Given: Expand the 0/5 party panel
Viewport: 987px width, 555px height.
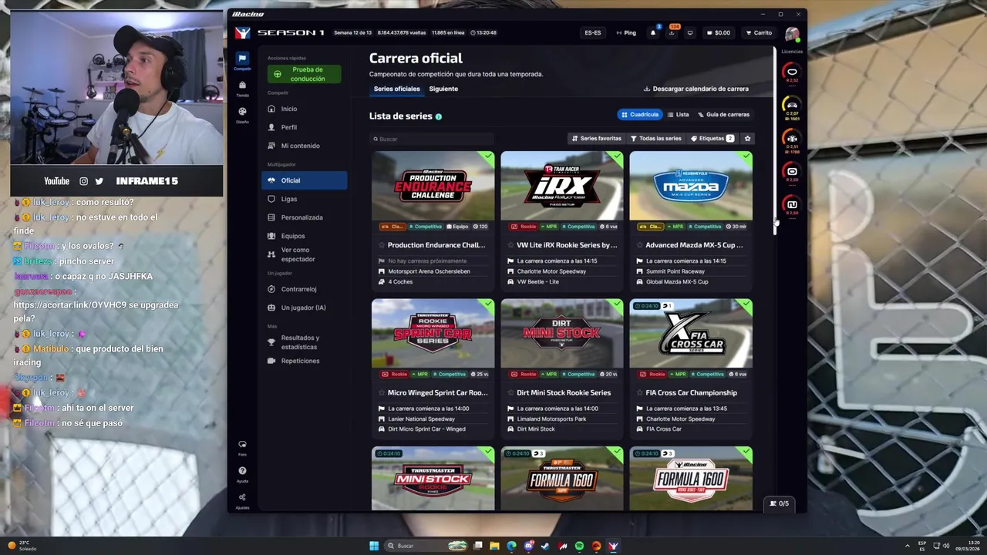Looking at the screenshot, I should pos(779,503).
